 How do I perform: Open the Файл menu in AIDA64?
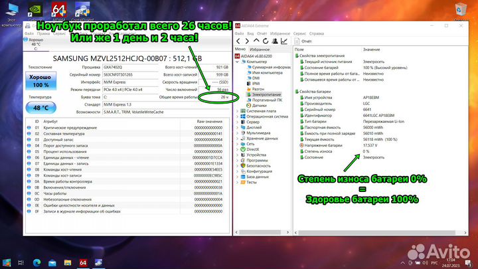pyautogui.click(x=239, y=34)
